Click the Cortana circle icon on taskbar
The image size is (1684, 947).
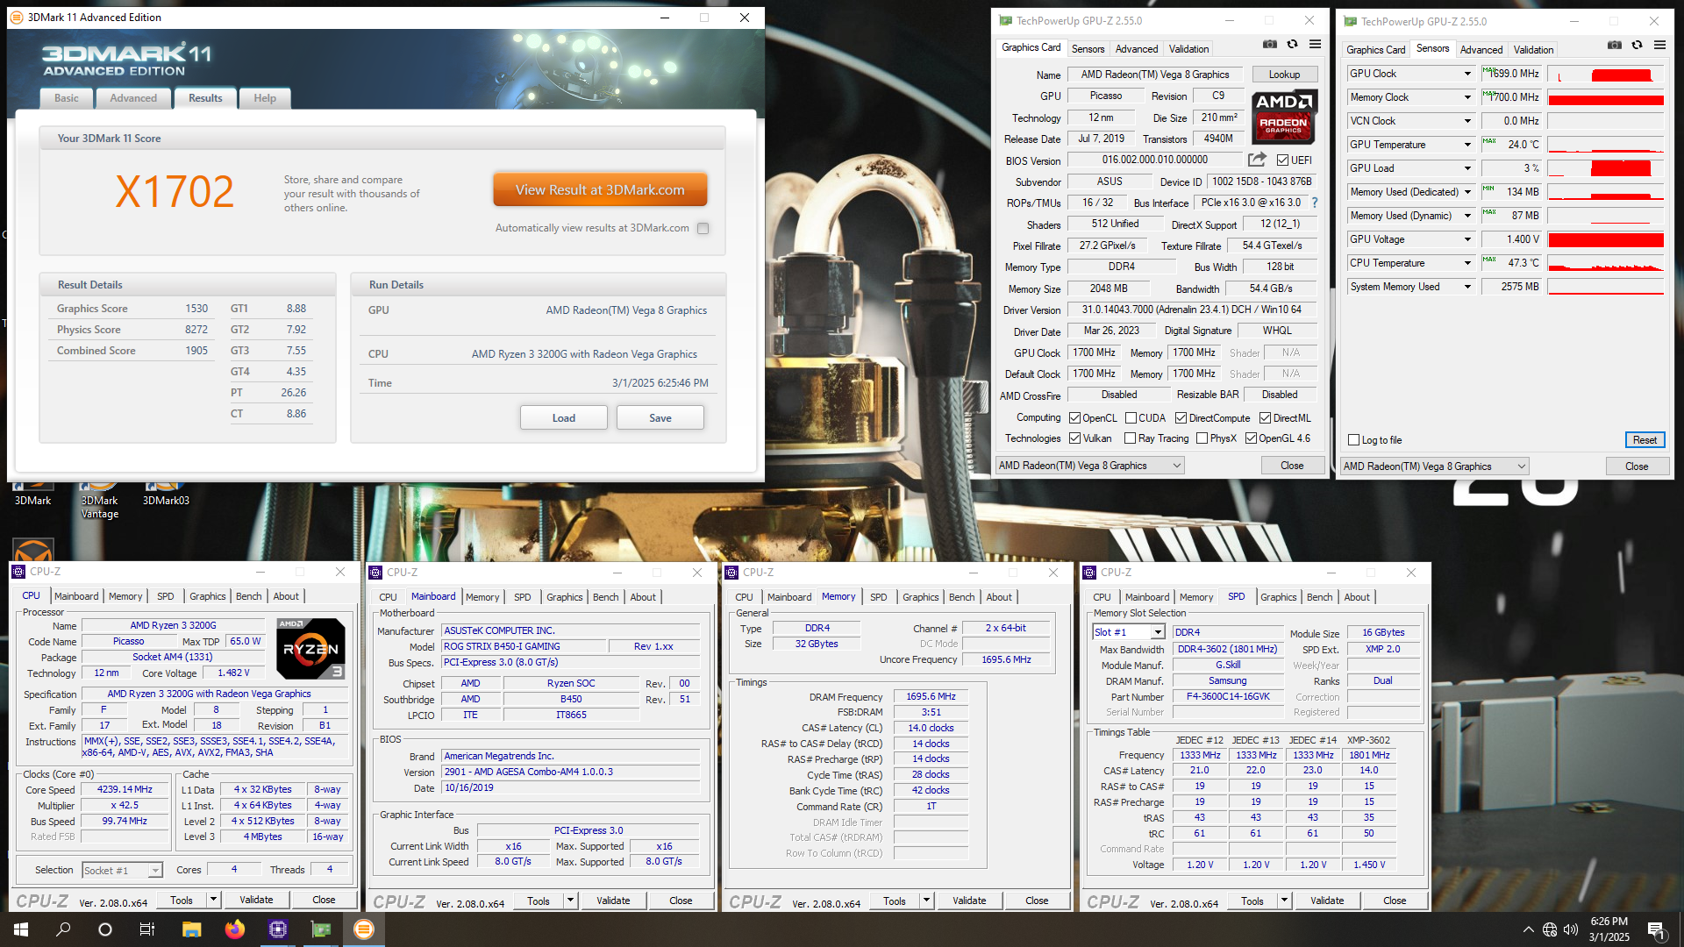pos(105,929)
